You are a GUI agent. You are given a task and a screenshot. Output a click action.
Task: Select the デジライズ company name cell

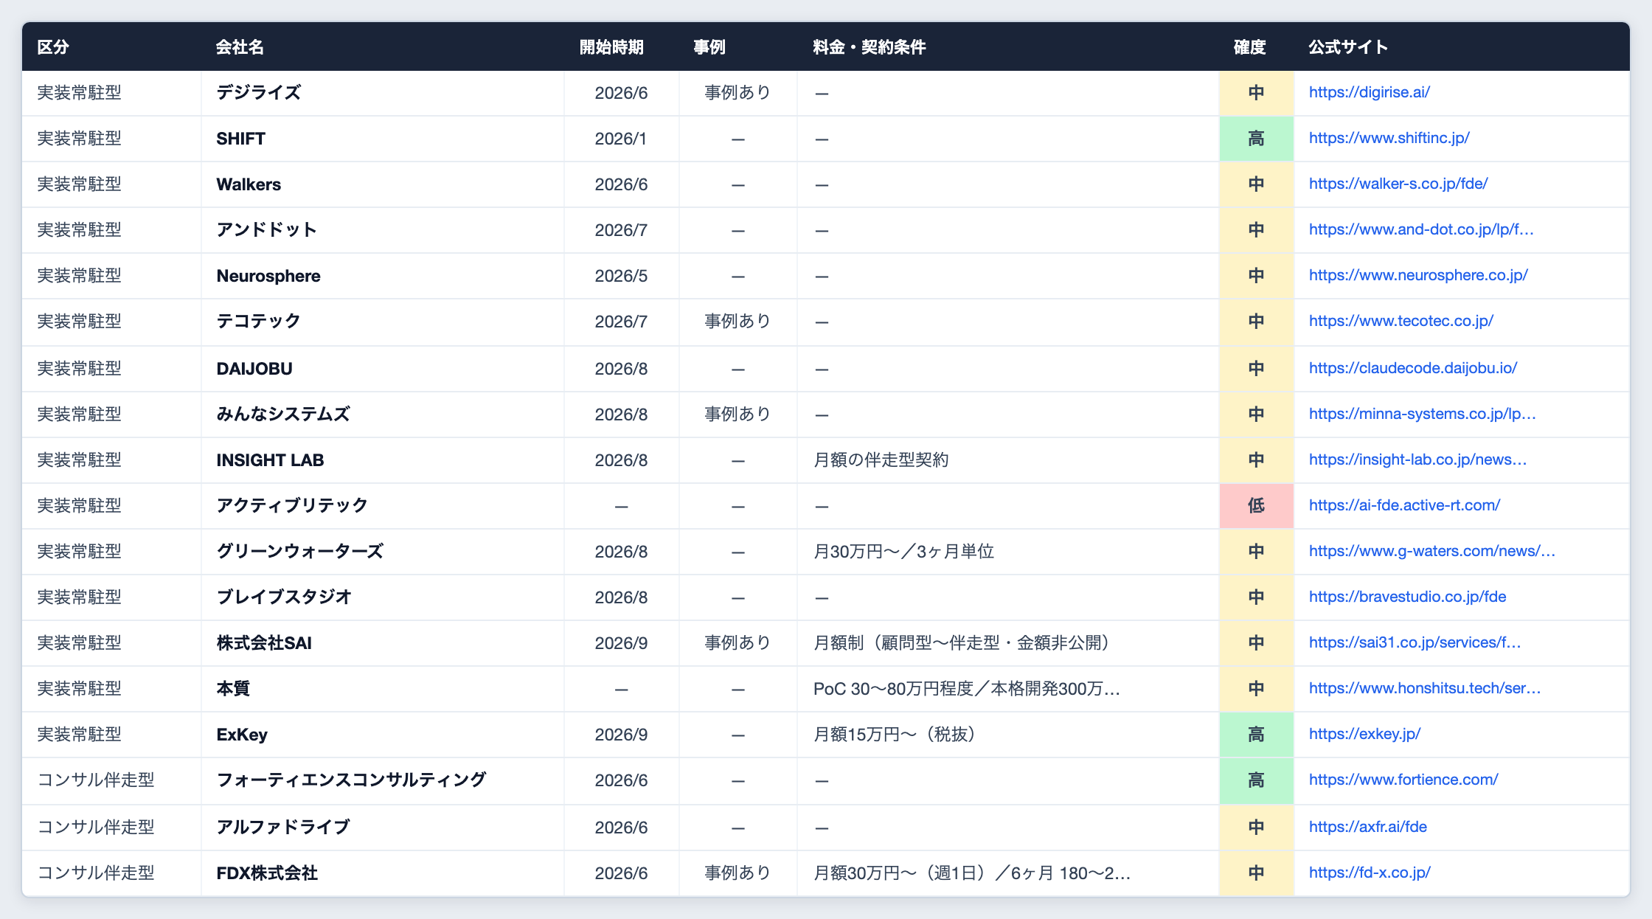point(383,93)
